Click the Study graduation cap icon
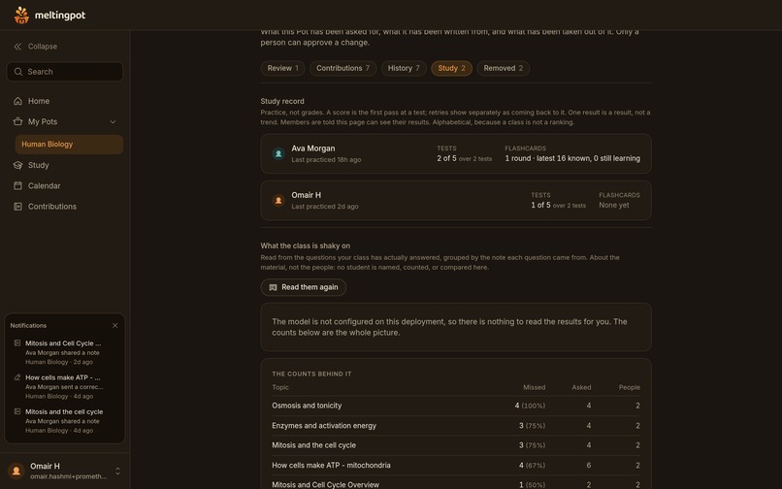The height and width of the screenshot is (489, 782). click(x=18, y=165)
